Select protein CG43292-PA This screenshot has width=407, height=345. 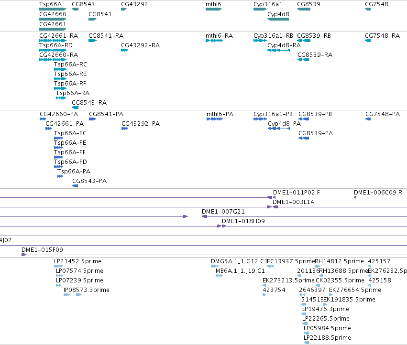coord(125,129)
